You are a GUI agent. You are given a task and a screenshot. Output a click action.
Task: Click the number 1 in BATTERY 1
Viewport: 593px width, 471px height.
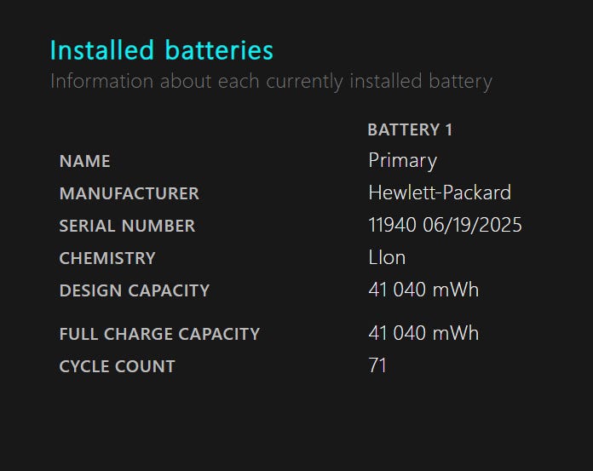[x=449, y=129]
